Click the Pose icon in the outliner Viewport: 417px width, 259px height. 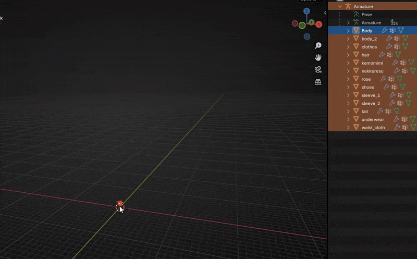pos(356,15)
